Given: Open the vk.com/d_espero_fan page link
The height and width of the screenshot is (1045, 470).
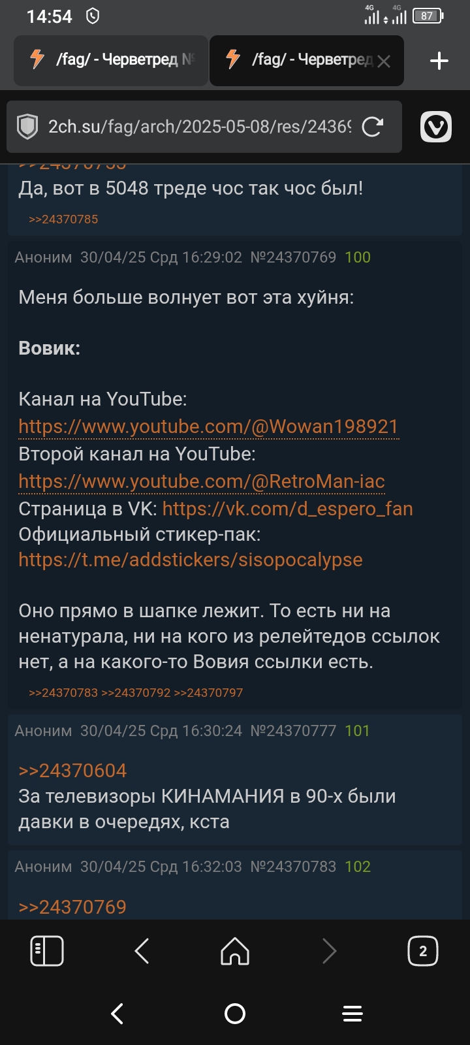Looking at the screenshot, I should click(x=288, y=509).
